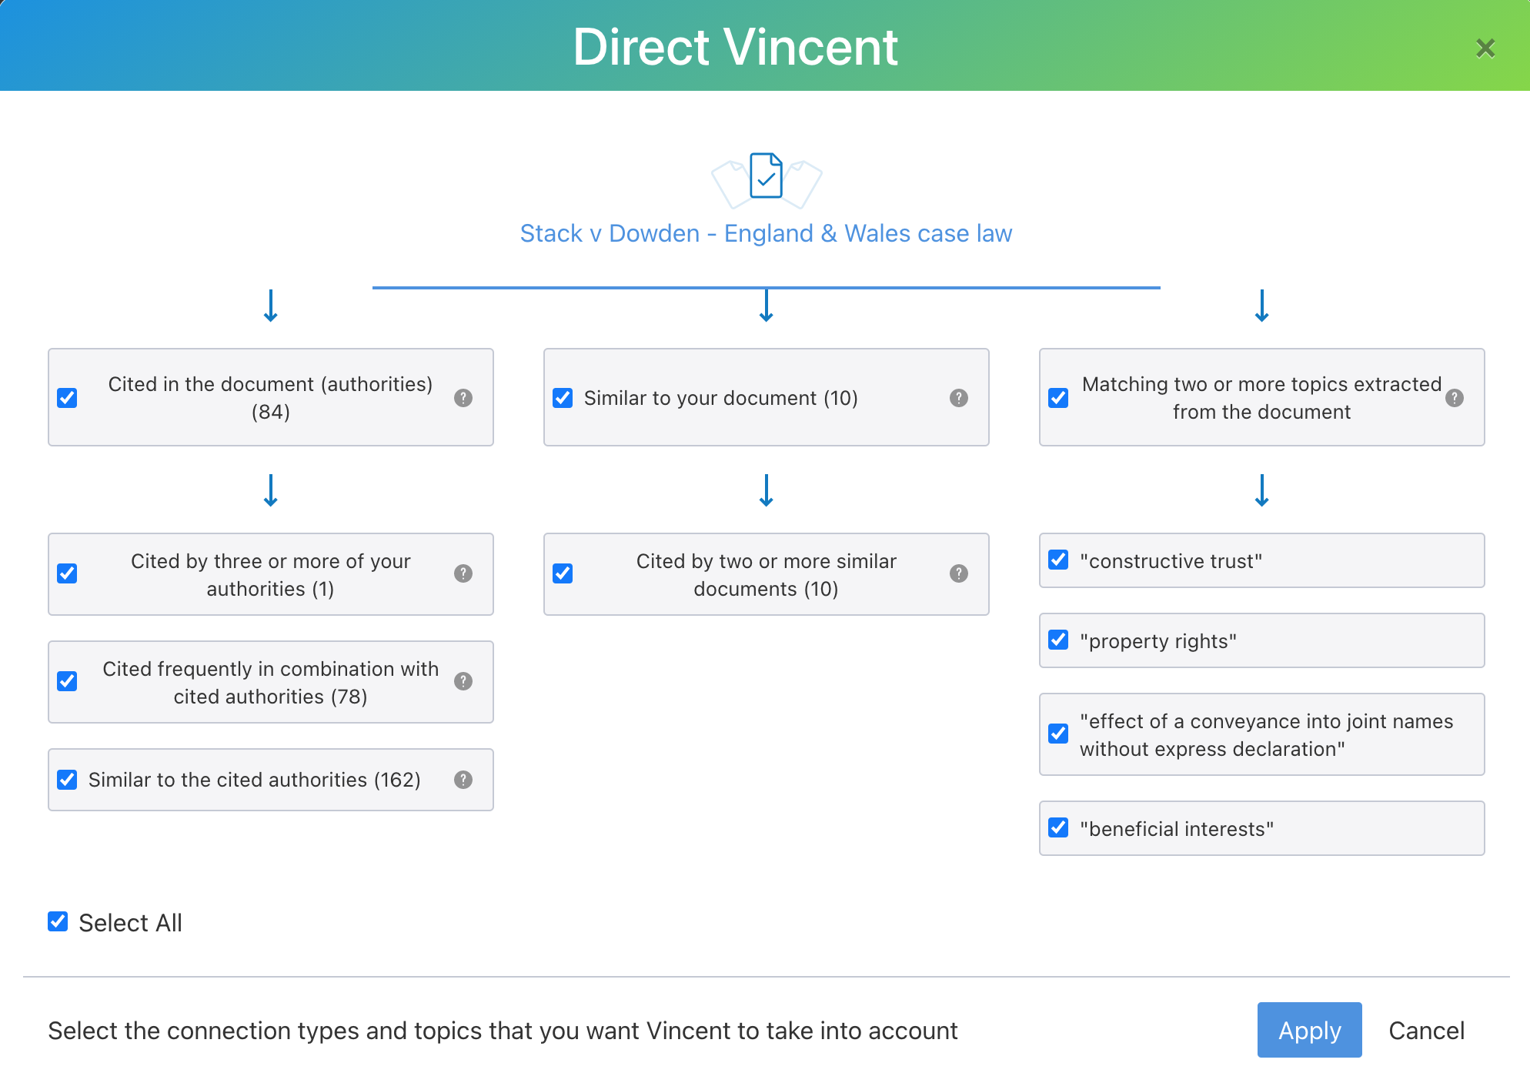Open the Stack v Dowden case law link

(767, 232)
